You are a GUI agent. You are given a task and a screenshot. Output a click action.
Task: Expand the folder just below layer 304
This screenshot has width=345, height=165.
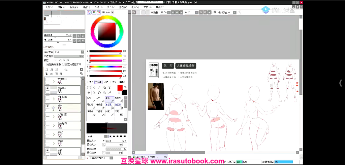pos(54,99)
